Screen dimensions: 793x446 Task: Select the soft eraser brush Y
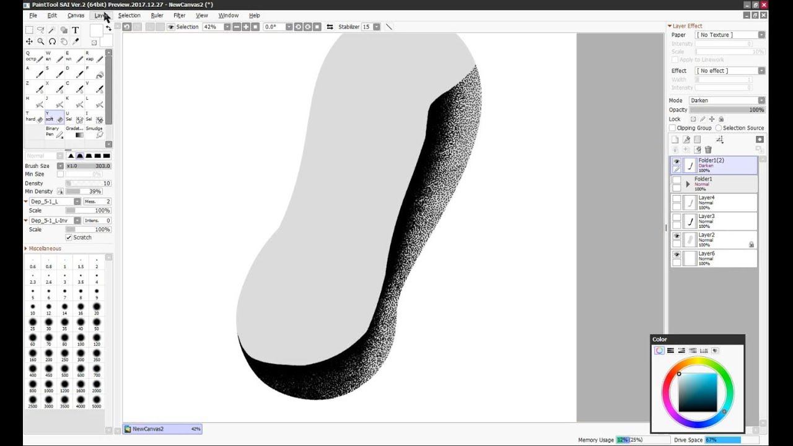click(55, 116)
